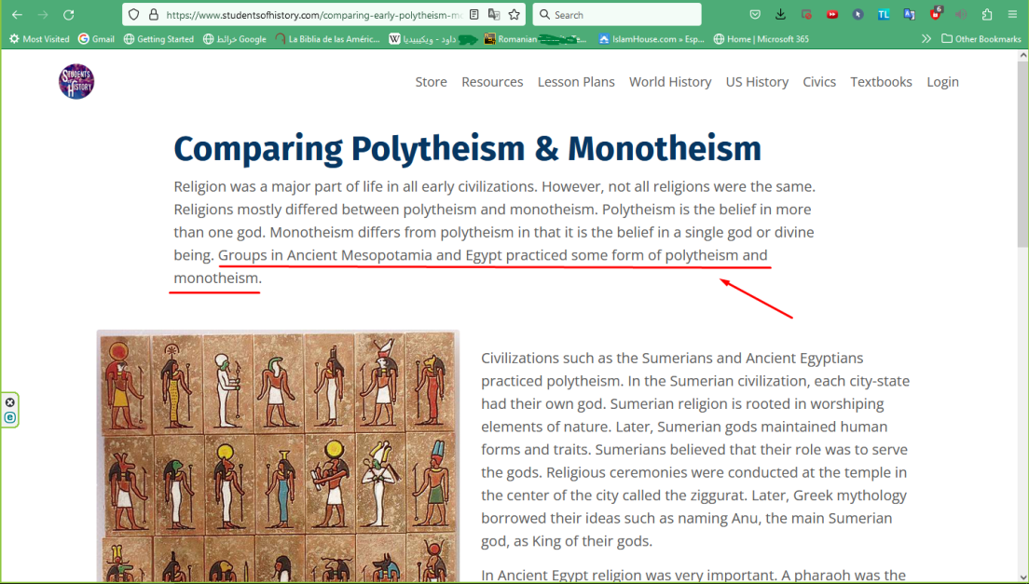Save page to Pocket icon

point(755,14)
